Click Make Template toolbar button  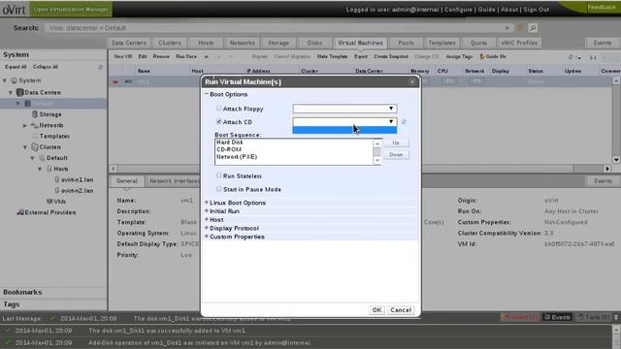[x=332, y=56]
